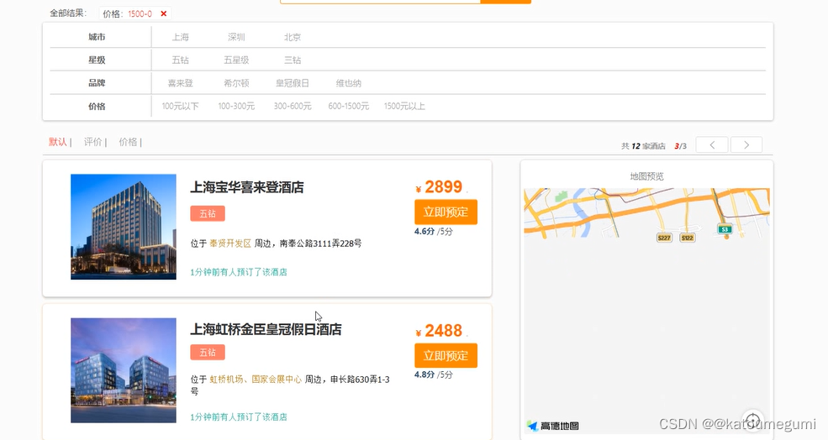828x440 pixels.
Task: Choose price range 100元以下
Action: 180,106
